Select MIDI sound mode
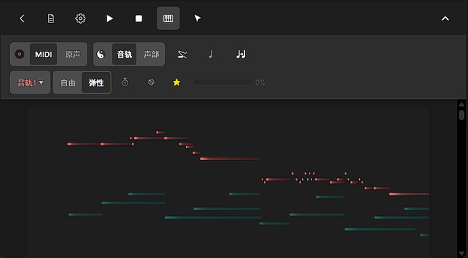Viewport: 468px width, 258px height. click(43, 54)
